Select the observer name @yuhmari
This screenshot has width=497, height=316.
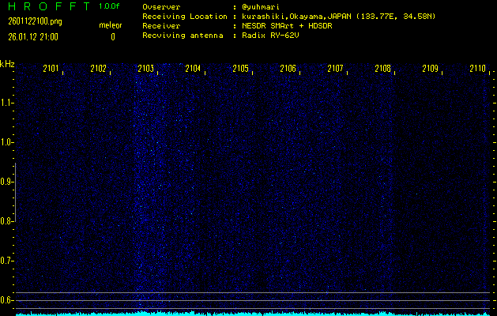click(x=260, y=7)
